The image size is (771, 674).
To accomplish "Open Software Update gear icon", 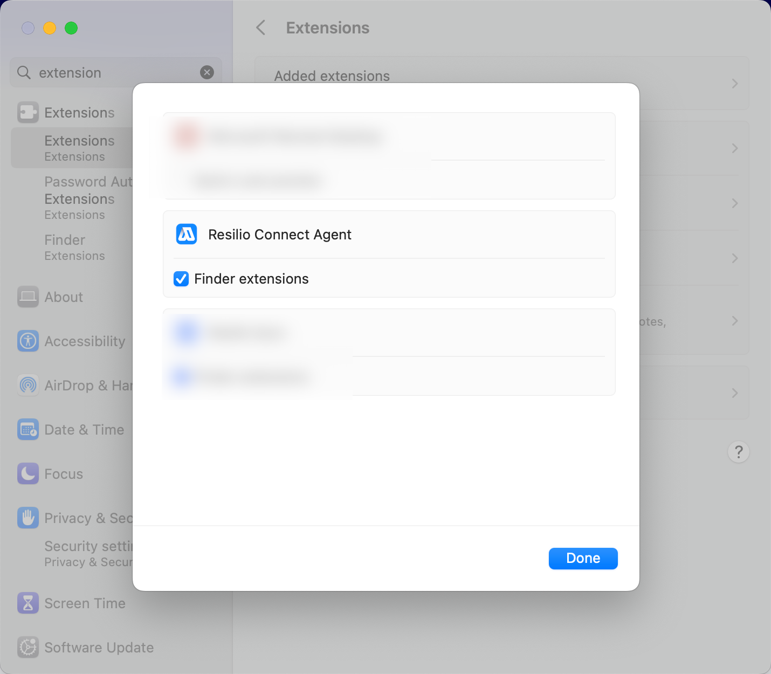I will 28,648.
